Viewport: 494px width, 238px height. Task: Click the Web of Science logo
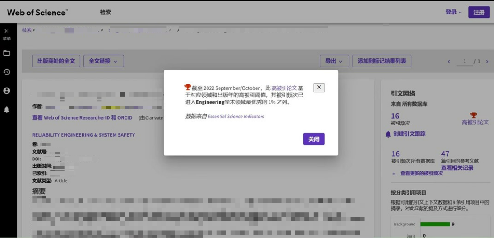click(x=37, y=13)
